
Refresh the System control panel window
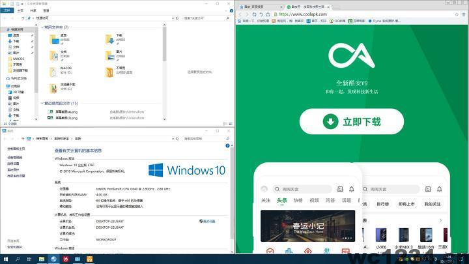pos(177,139)
